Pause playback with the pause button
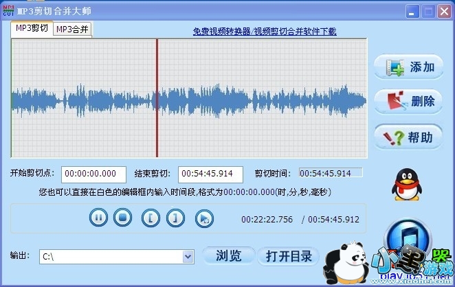Image resolution: width=455 pixels, height=287 pixels. pos(99,218)
